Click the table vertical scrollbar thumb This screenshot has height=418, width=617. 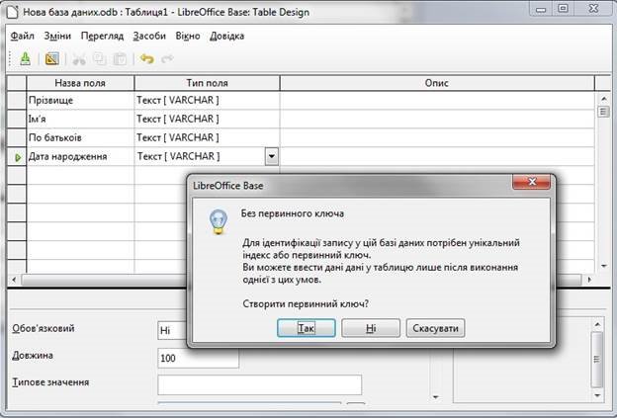(x=603, y=112)
